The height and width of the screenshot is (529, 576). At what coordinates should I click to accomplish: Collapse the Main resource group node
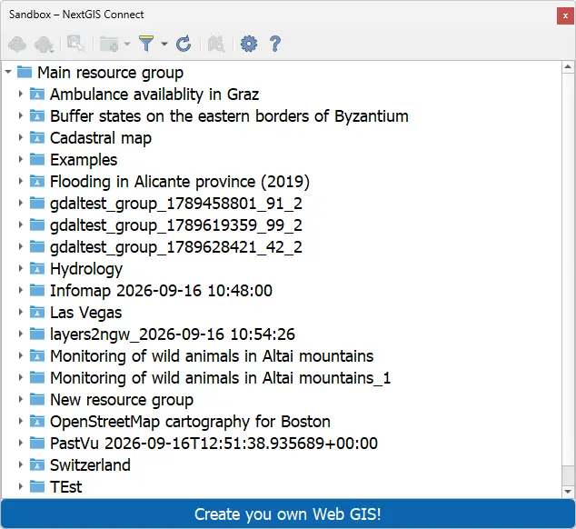coord(8,72)
